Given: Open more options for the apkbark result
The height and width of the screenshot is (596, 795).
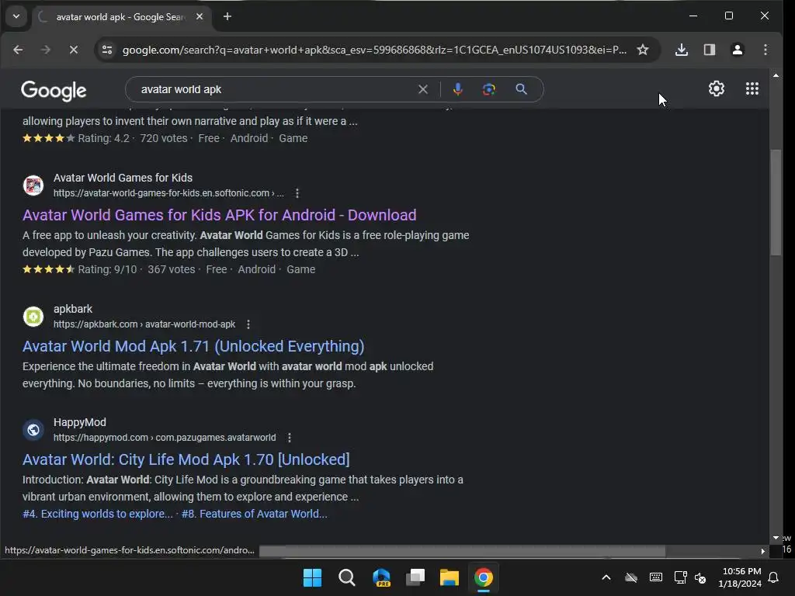Looking at the screenshot, I should coord(248,324).
